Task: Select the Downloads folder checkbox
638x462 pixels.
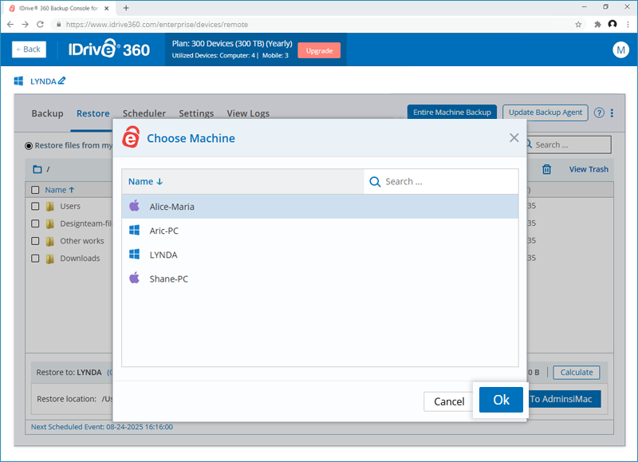Action: pos(35,259)
